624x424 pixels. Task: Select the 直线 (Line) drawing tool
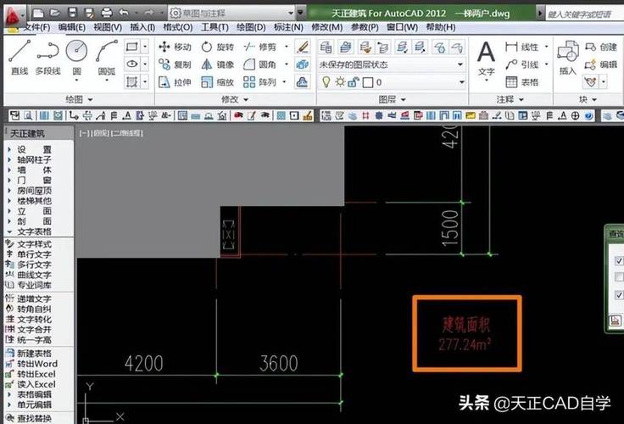pyautogui.click(x=19, y=56)
